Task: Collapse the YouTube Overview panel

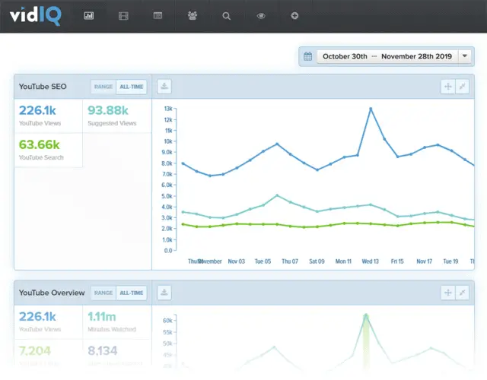Action: [462, 293]
